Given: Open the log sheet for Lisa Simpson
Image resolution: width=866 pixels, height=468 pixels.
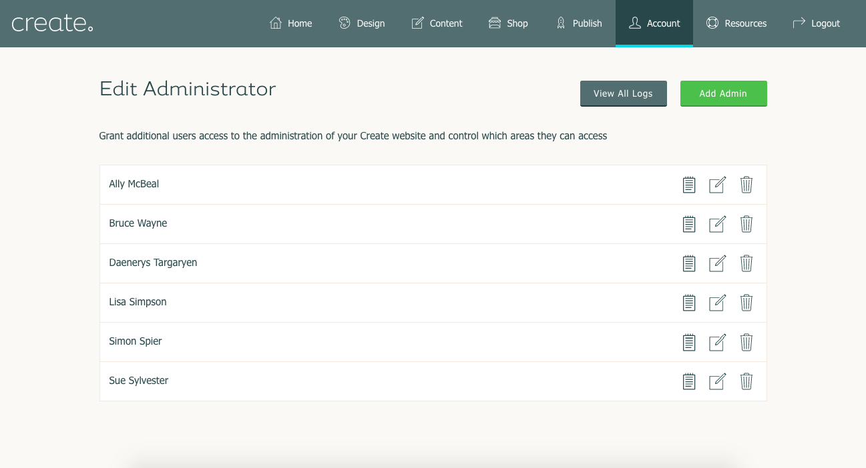Looking at the screenshot, I should [x=689, y=303].
